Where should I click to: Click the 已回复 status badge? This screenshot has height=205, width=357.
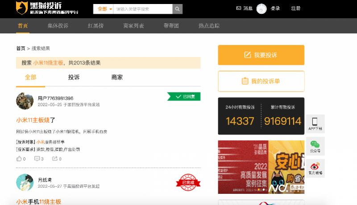[x=184, y=96]
